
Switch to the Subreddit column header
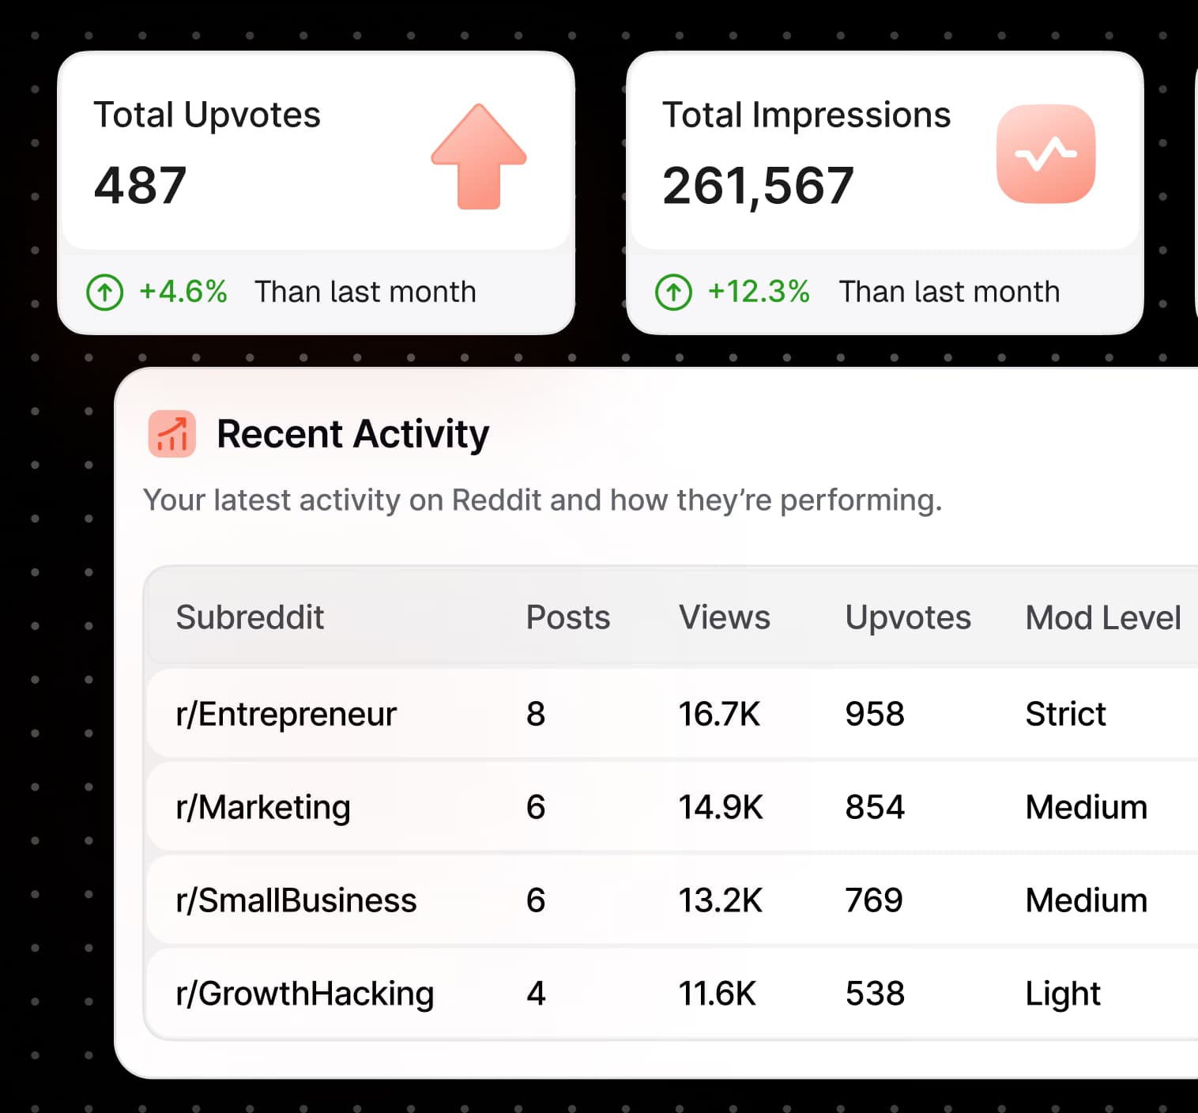click(251, 617)
